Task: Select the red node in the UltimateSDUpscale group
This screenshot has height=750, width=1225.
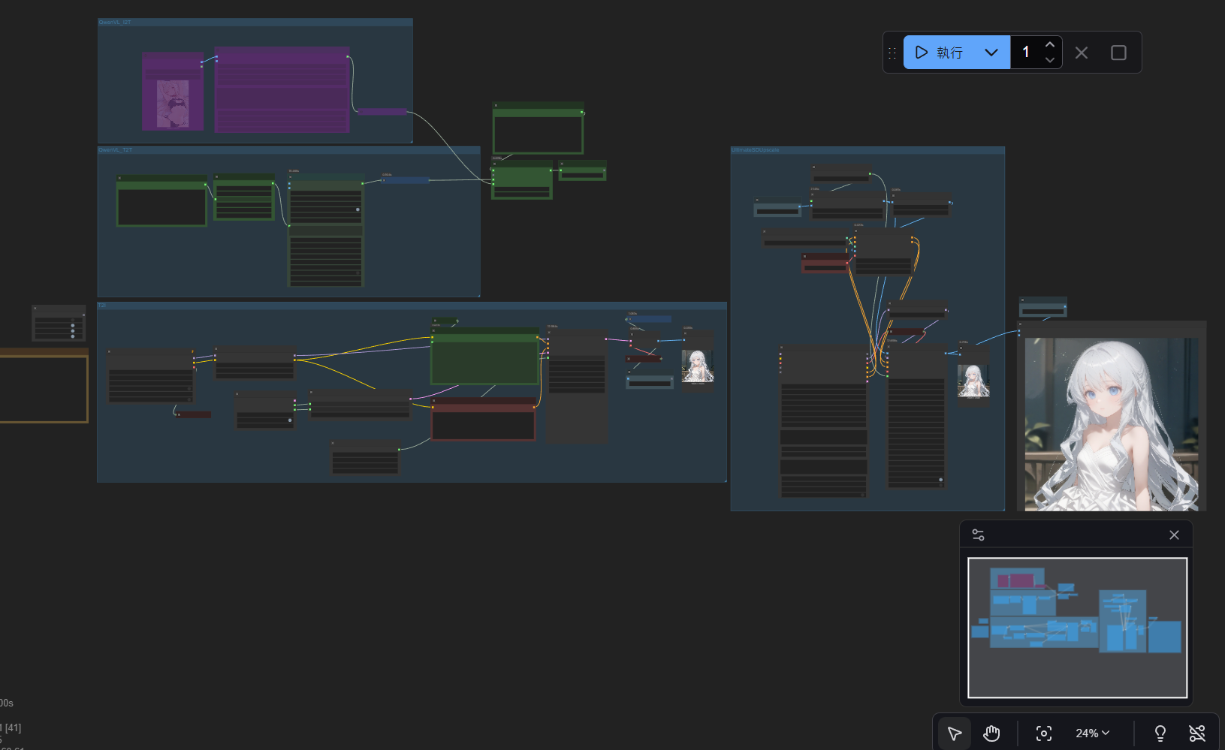Action: coord(825,263)
